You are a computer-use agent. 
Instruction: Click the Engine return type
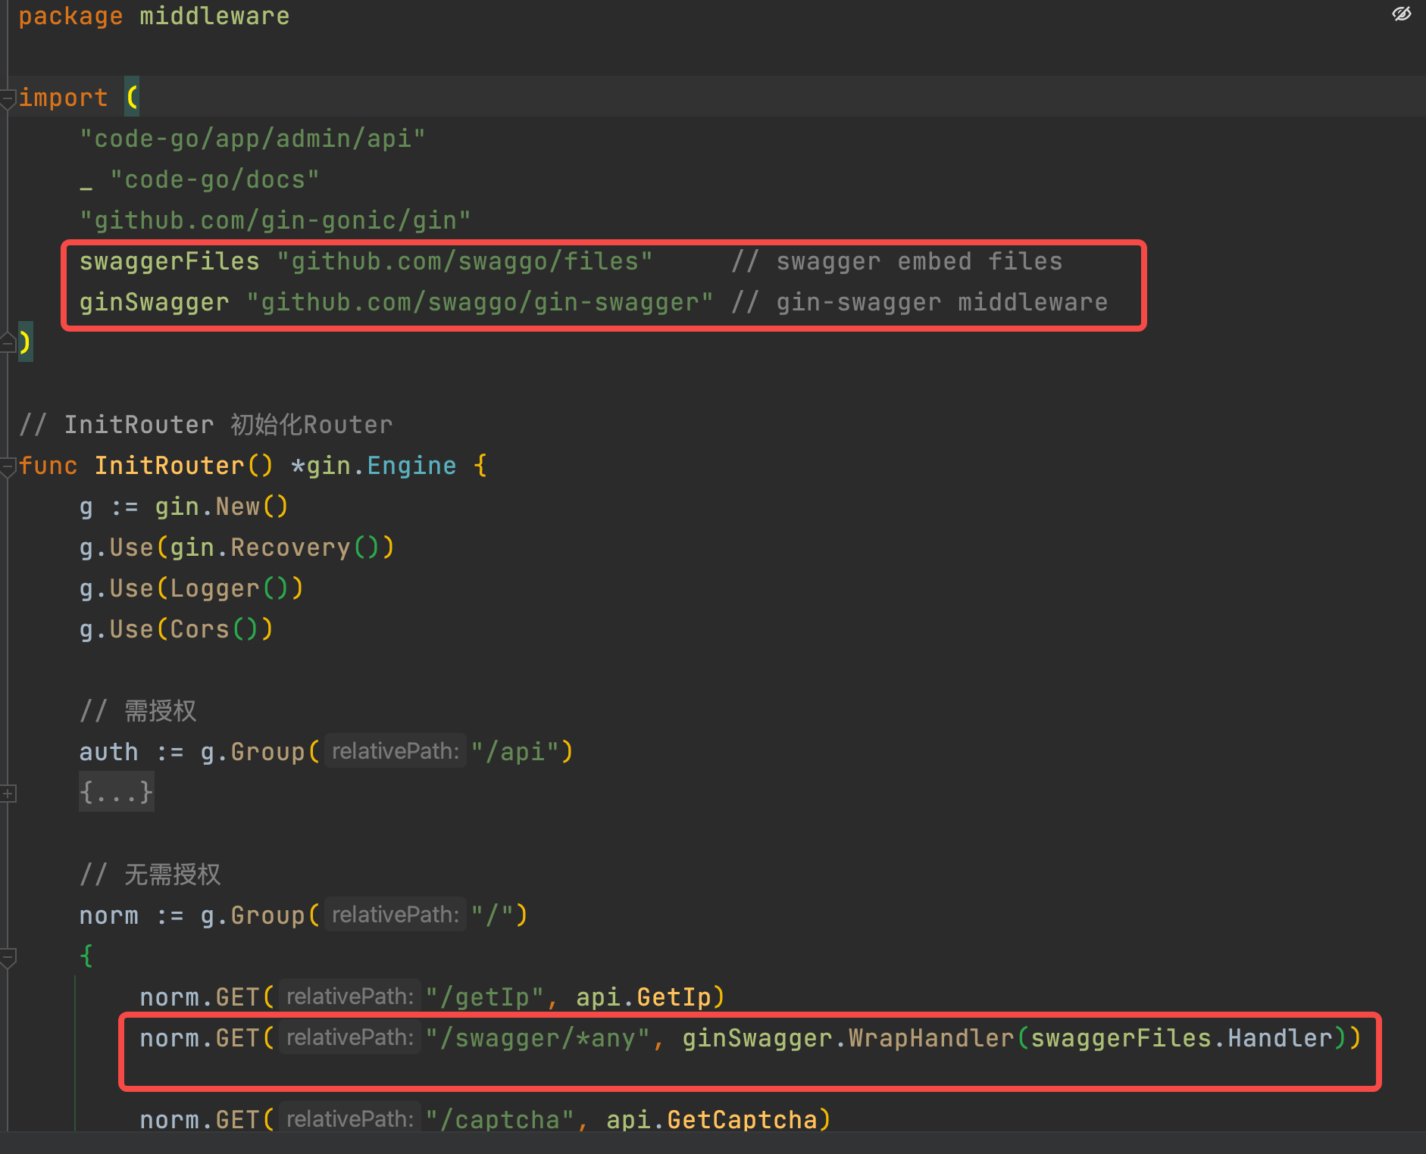(411, 466)
